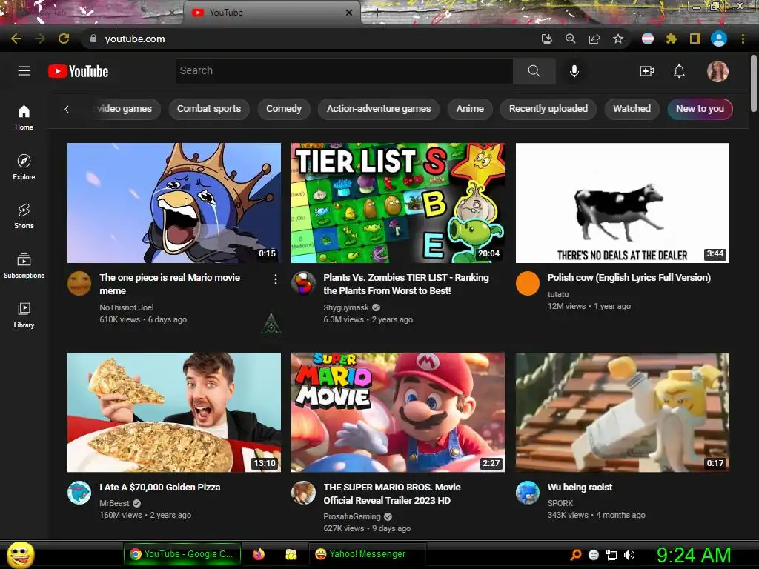Visit the tutatu channel link
This screenshot has height=569, width=759.
(558, 294)
